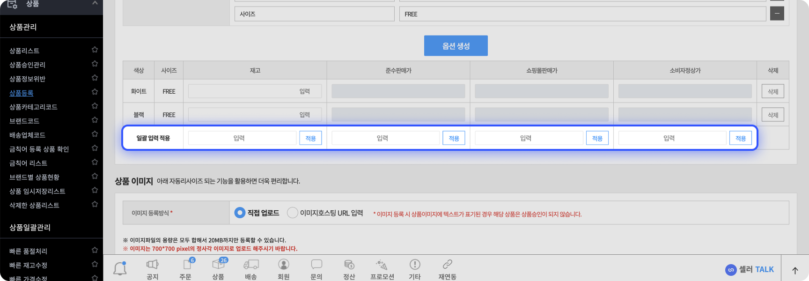This screenshot has height=281, width=809.
Task: Open the 배송 delivery truck icon
Action: coord(251,265)
